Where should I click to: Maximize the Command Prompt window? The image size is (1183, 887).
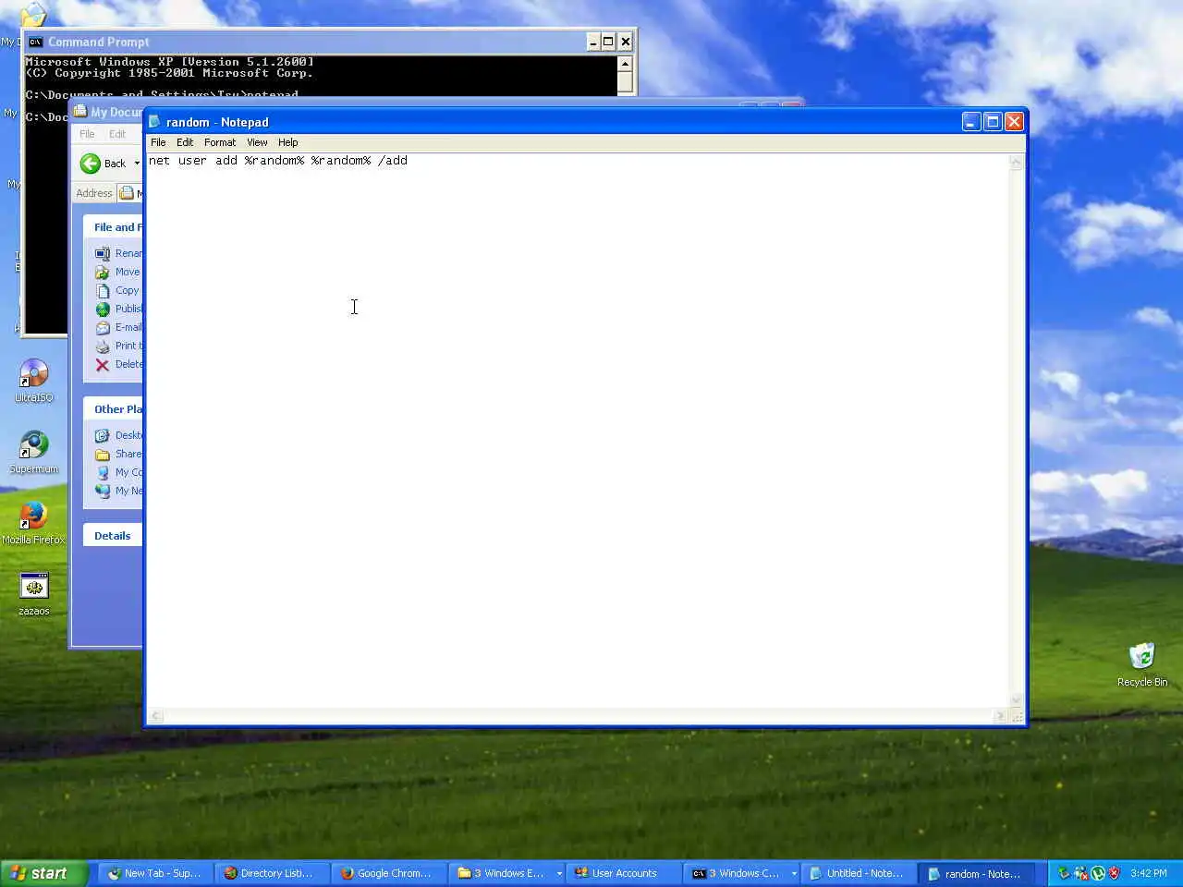(608, 42)
